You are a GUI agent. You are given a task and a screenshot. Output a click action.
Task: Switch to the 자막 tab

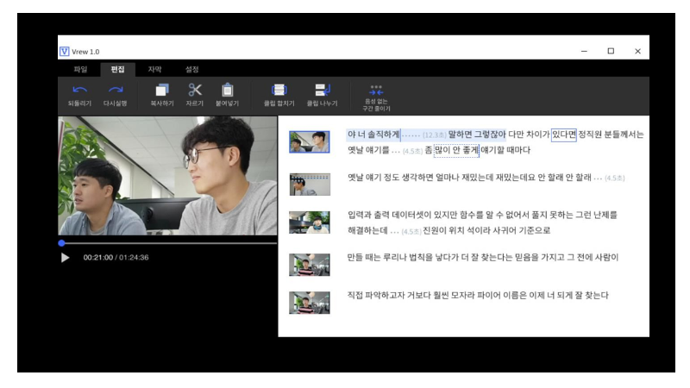154,69
